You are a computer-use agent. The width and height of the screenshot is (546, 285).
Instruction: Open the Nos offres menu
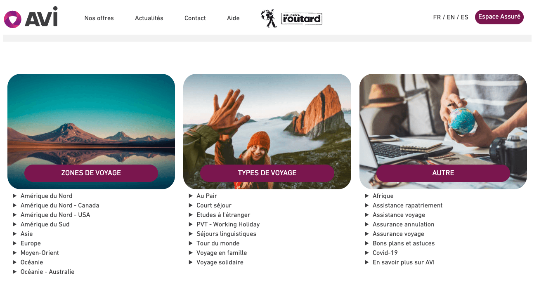point(99,18)
